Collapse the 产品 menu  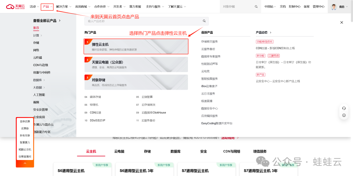(x=47, y=7)
